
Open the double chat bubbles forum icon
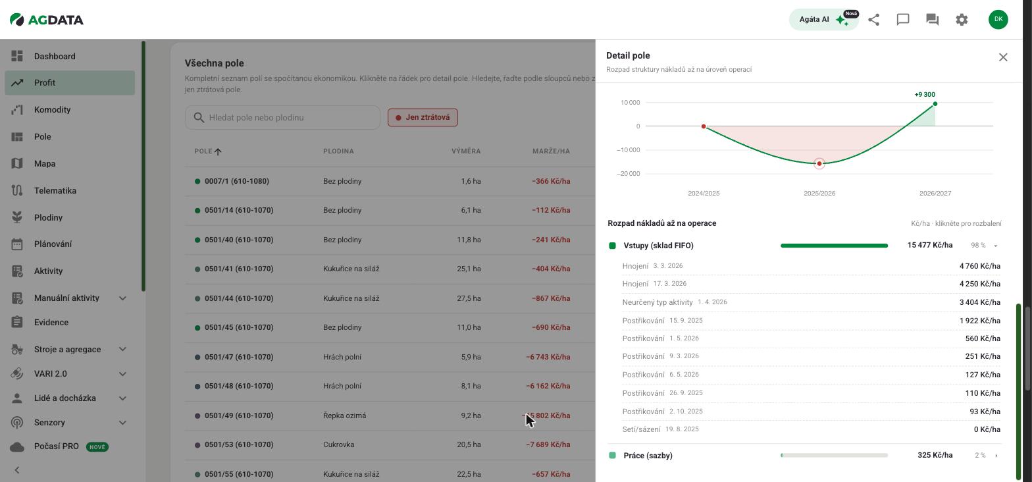pos(932,20)
